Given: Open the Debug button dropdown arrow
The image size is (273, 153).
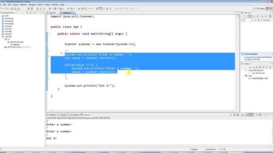Looking at the screenshot, I should pos(52,8).
